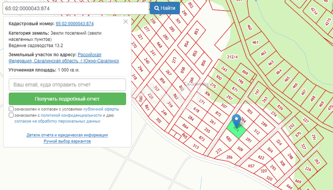Check the privacy policy consent checkbox

(11, 115)
